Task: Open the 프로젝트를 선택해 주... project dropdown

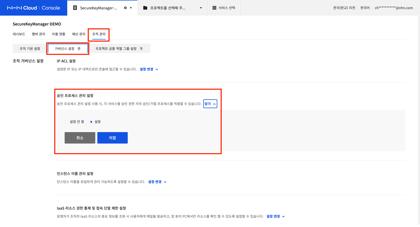Action: coord(172,8)
